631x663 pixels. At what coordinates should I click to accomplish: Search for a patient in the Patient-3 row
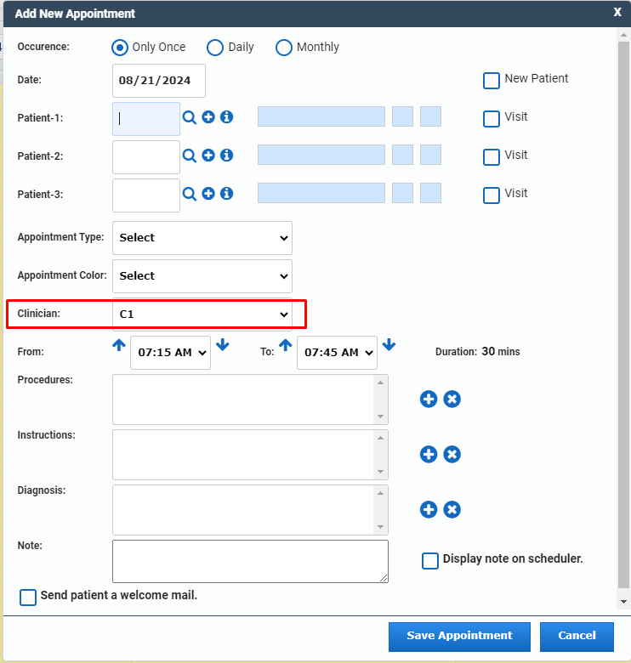(189, 194)
